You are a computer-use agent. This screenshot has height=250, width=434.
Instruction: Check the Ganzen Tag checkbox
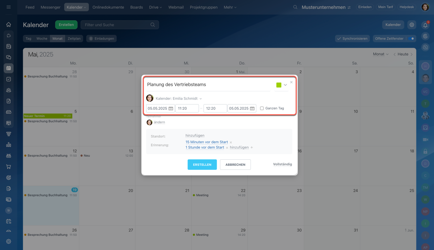click(x=262, y=108)
